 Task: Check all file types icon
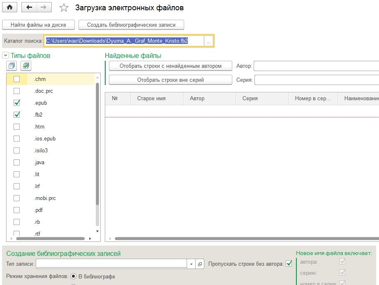click(x=26, y=66)
